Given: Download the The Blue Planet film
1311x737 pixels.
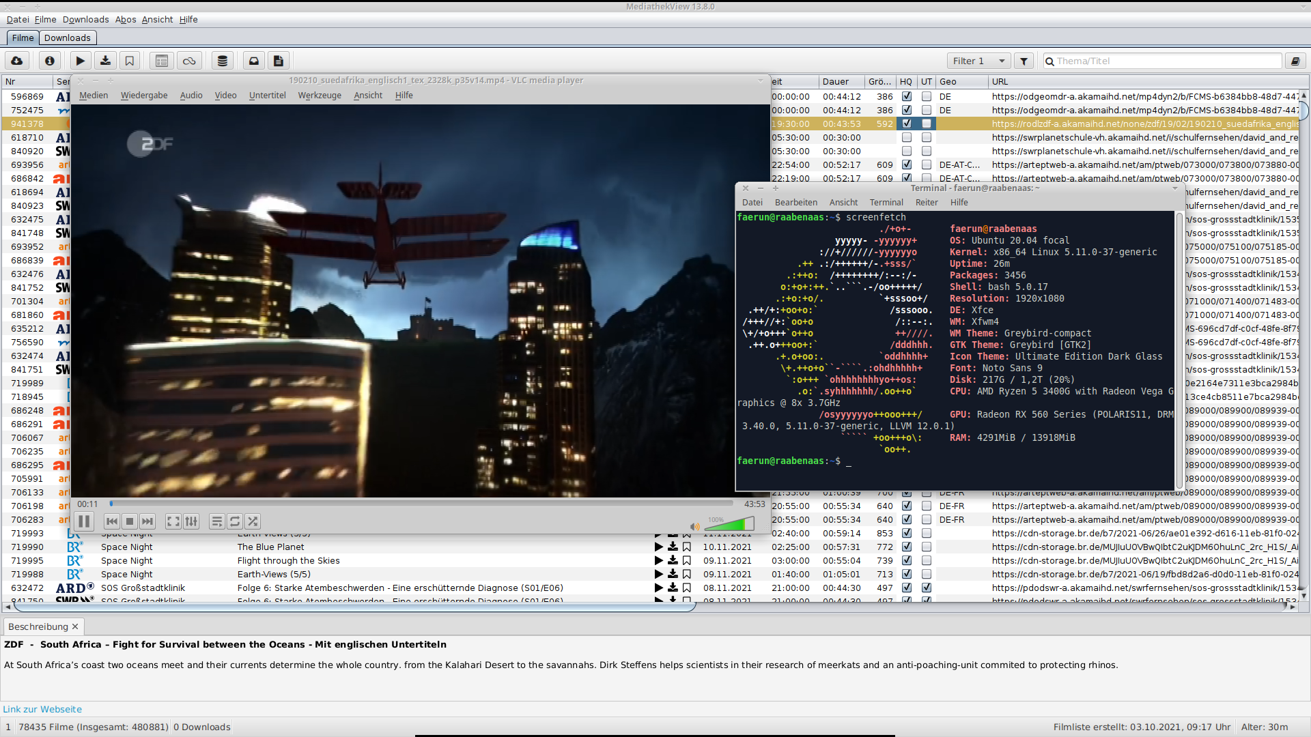Looking at the screenshot, I should (673, 547).
